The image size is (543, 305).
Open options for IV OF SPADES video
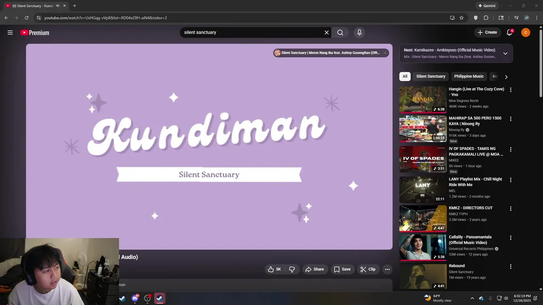(x=511, y=150)
